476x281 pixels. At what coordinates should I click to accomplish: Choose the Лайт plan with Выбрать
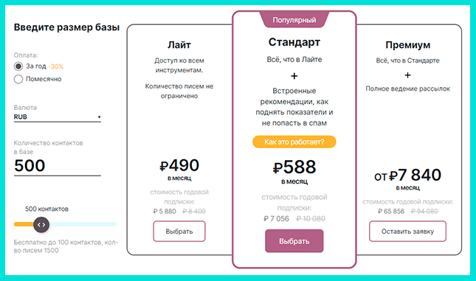179,232
